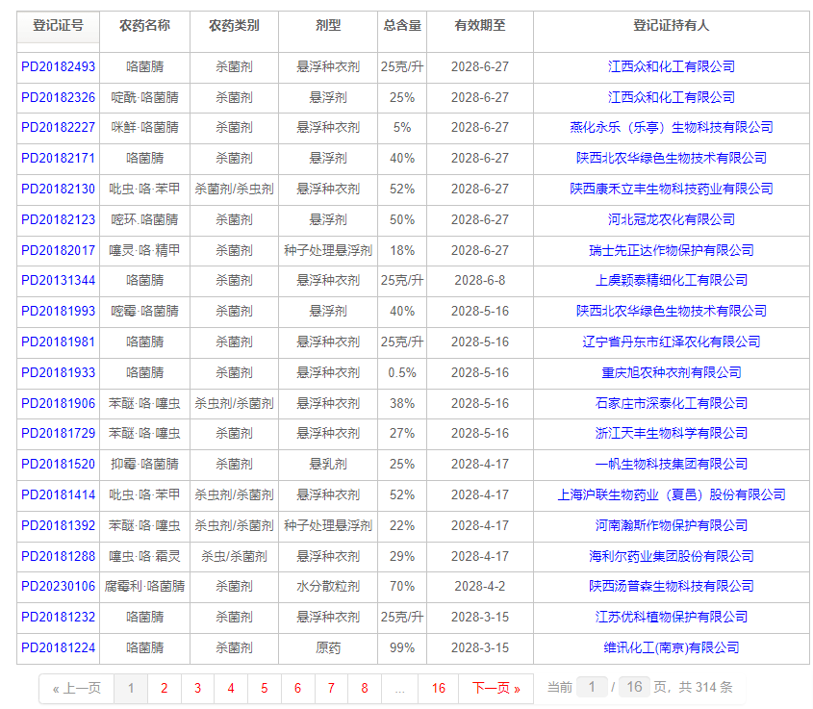Select the 水分散粒剂 formulation cell
This screenshot has height=709, width=813.
pyautogui.click(x=328, y=587)
